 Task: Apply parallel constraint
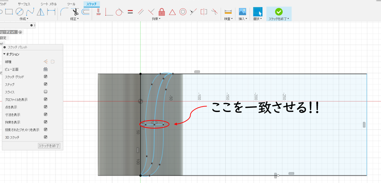pyautogui.click(x=141, y=12)
